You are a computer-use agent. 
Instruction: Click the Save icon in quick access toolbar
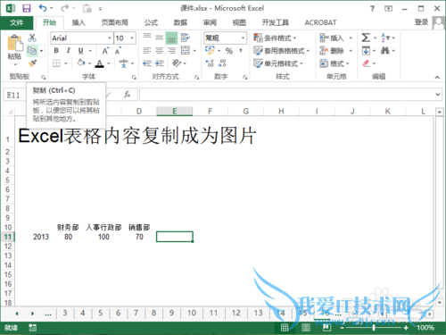pyautogui.click(x=27, y=8)
